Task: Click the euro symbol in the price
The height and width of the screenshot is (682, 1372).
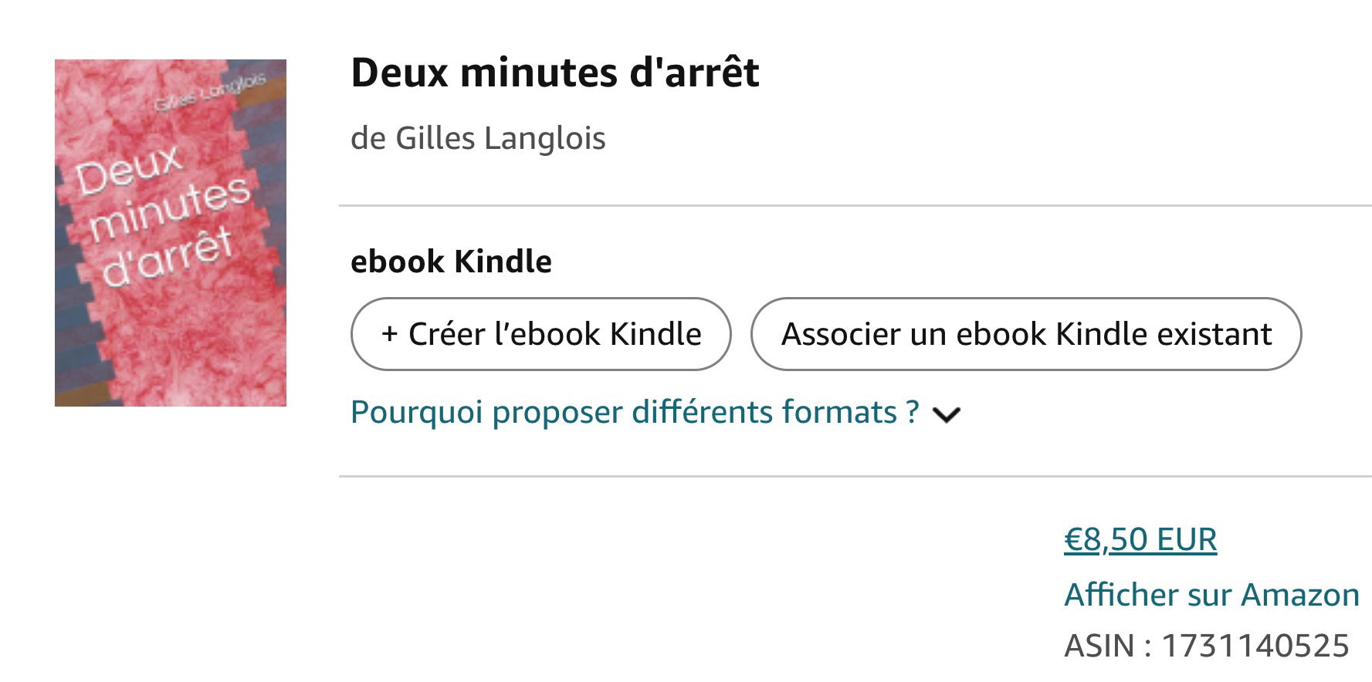Action: 1073,539
